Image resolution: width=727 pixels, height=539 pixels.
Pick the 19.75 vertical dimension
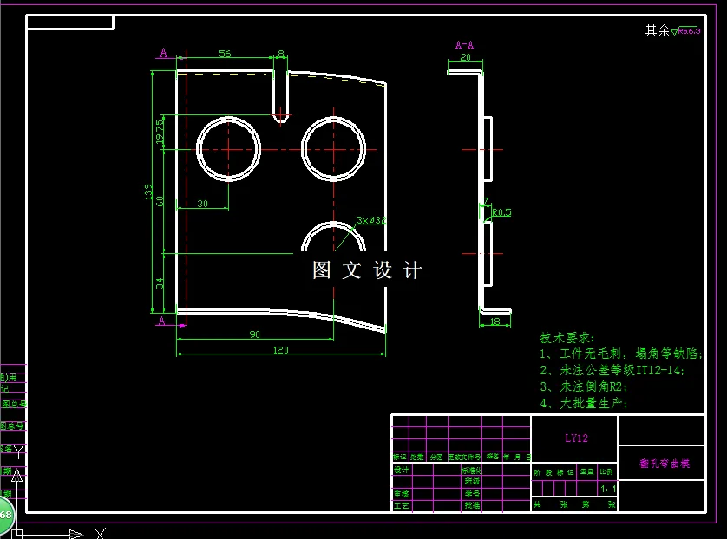tap(160, 132)
